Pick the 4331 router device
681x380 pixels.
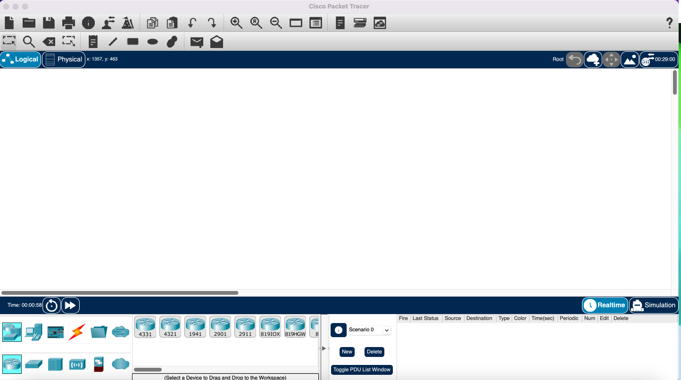(x=145, y=327)
